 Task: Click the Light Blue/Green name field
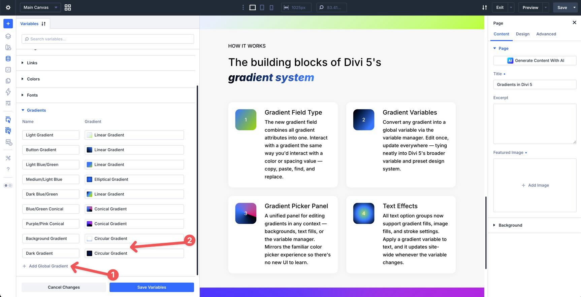click(51, 164)
